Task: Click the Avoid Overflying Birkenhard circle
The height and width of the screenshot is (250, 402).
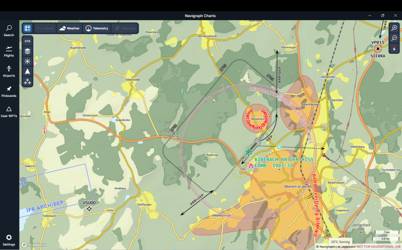Action: (x=257, y=118)
